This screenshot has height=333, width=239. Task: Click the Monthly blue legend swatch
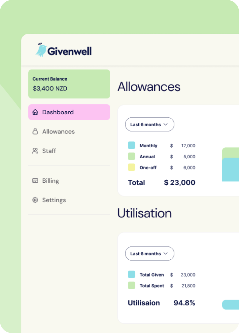131,145
